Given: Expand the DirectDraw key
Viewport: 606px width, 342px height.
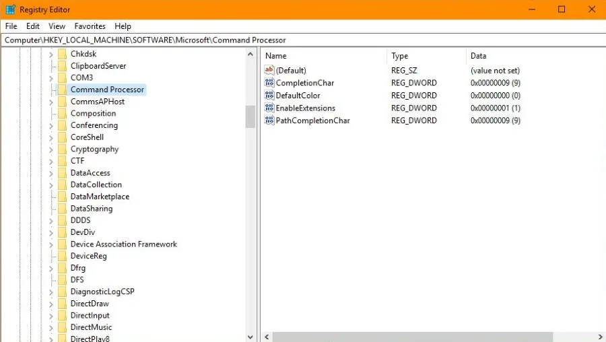Looking at the screenshot, I should pos(51,304).
